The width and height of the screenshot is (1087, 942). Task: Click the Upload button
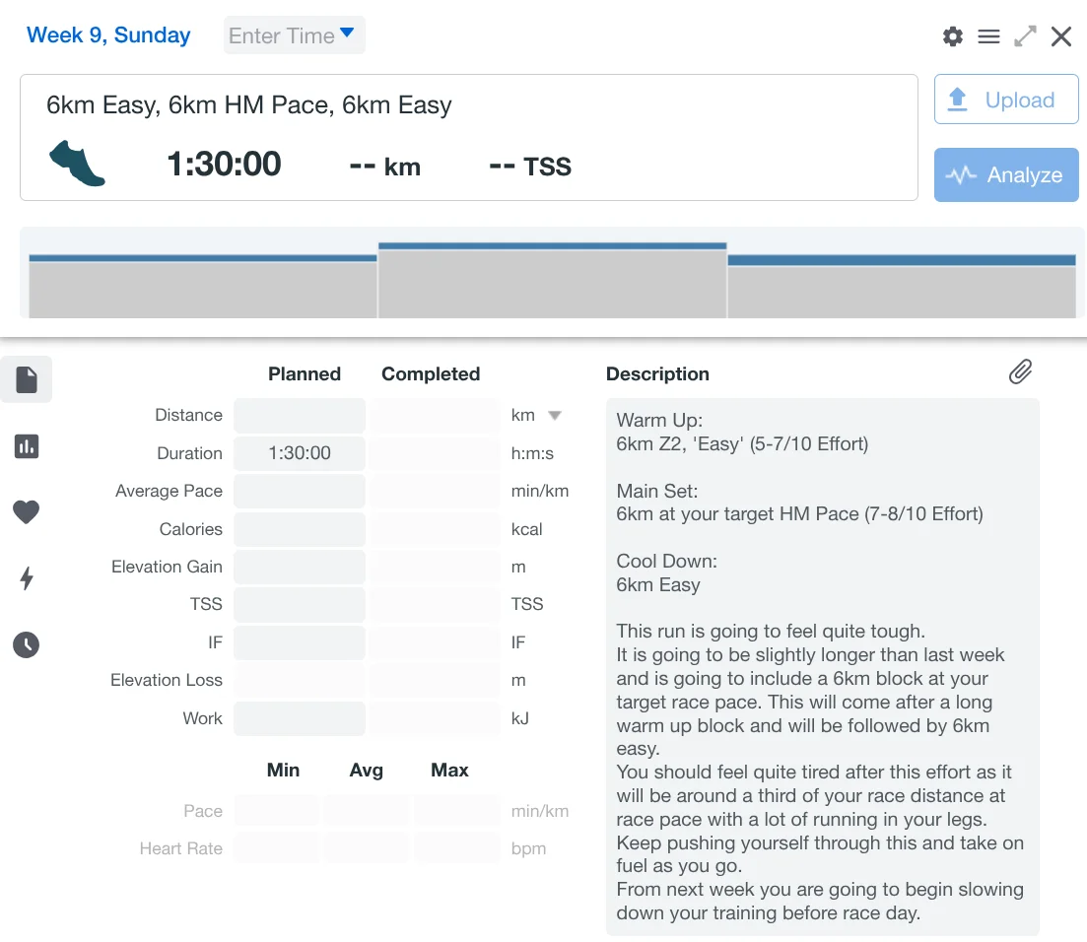(x=1005, y=100)
